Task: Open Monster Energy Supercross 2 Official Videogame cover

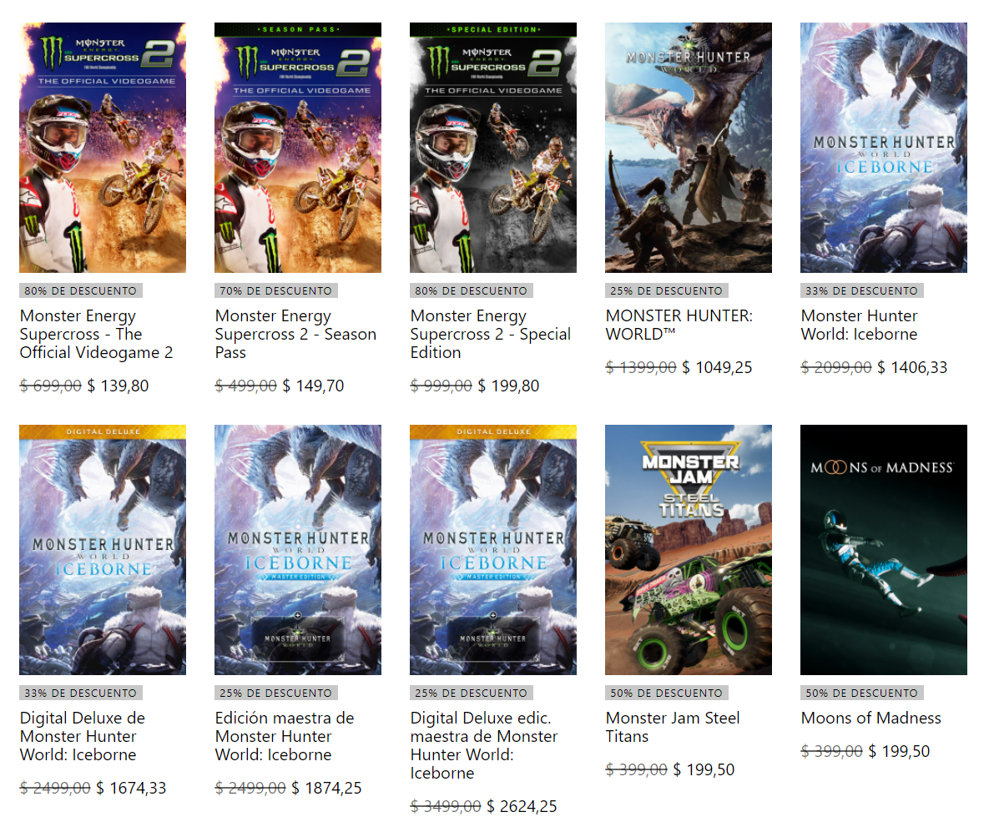Action: pos(102,148)
